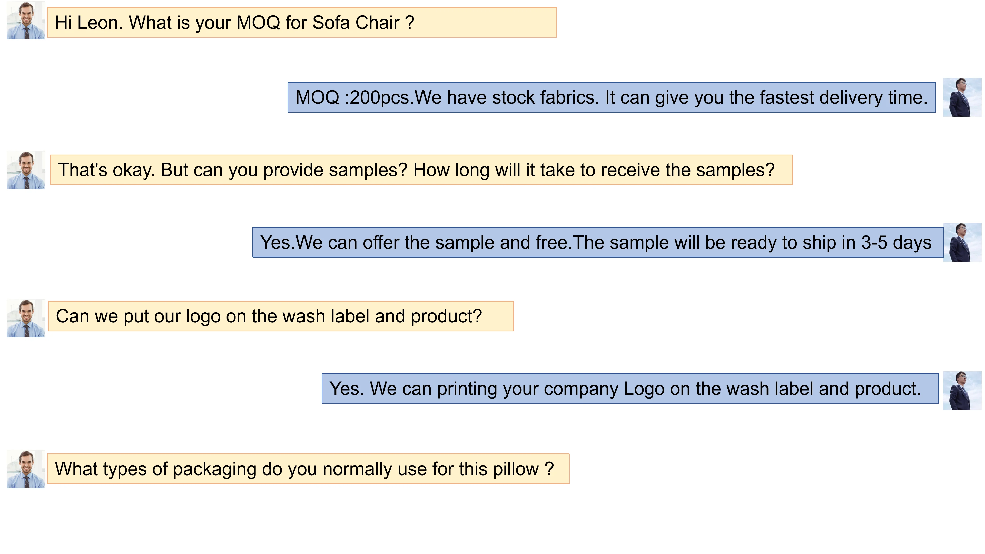Select the 'MOQ :200pcs' stock fabrics reply bubble
Viewport: 985px width, 554px height.
click(611, 97)
